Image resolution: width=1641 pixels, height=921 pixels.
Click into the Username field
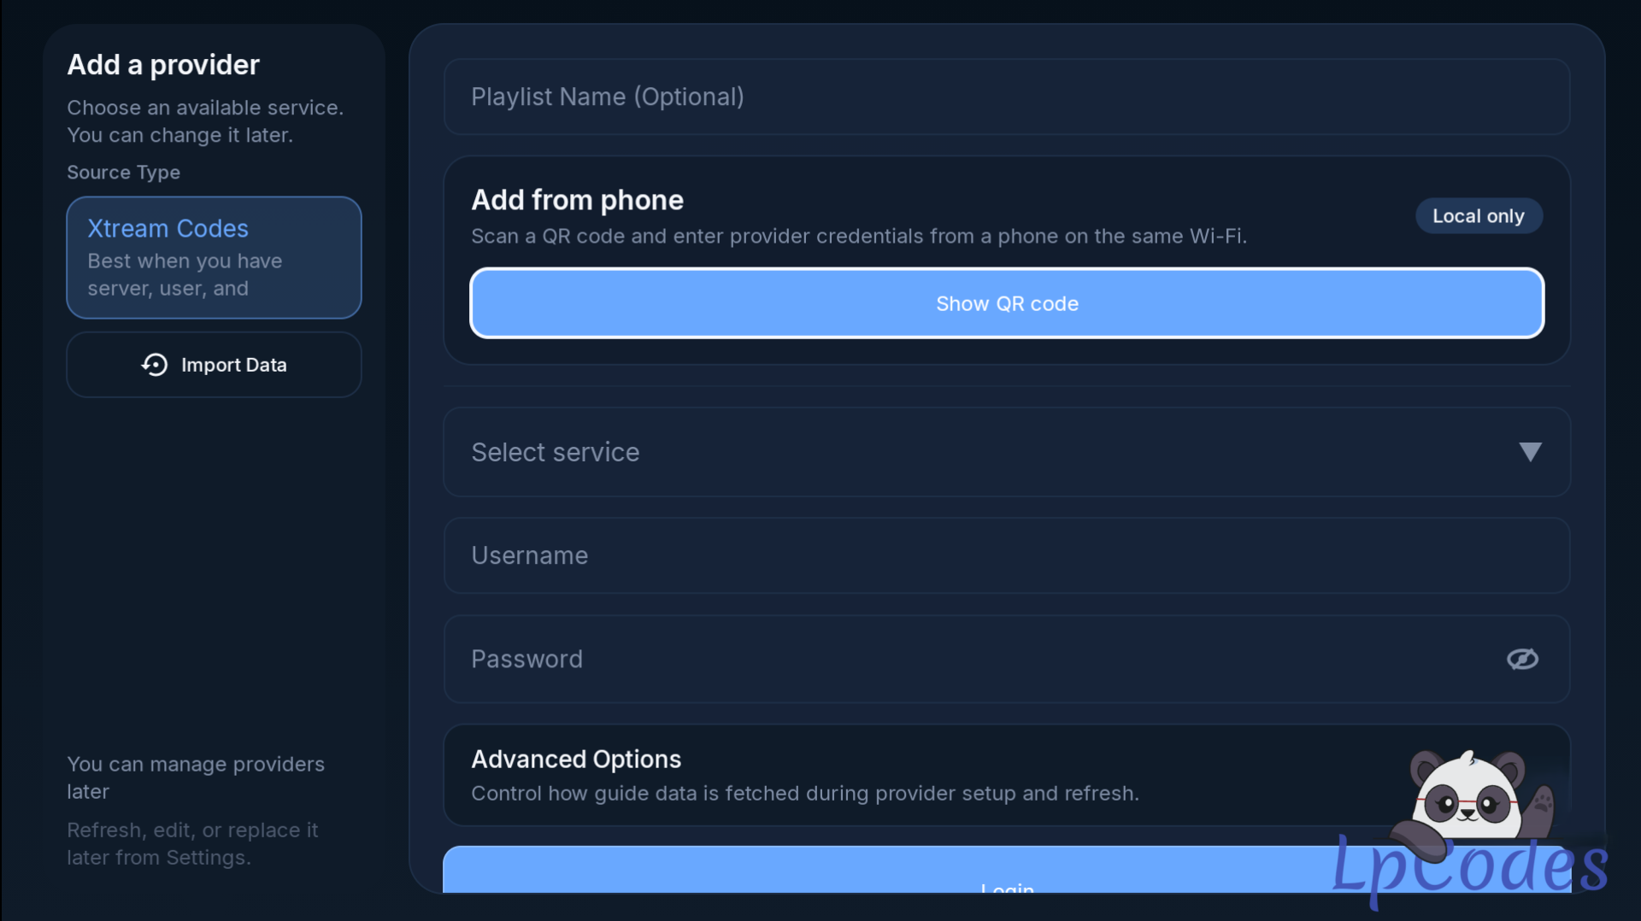(1007, 555)
